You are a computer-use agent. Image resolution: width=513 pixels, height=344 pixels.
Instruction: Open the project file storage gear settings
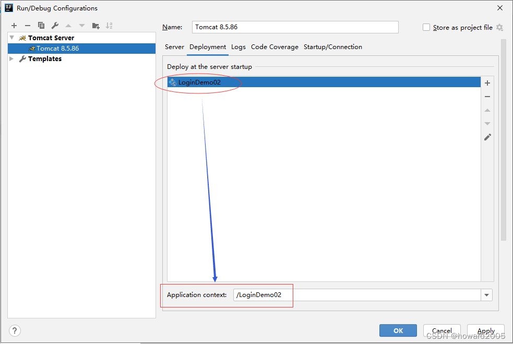click(499, 28)
